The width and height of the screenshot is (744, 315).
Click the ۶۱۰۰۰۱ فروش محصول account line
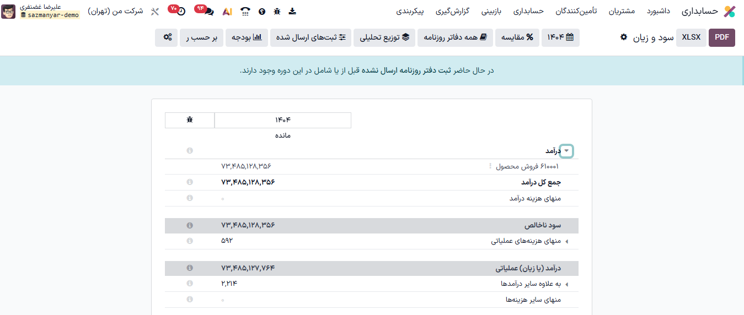point(527,166)
